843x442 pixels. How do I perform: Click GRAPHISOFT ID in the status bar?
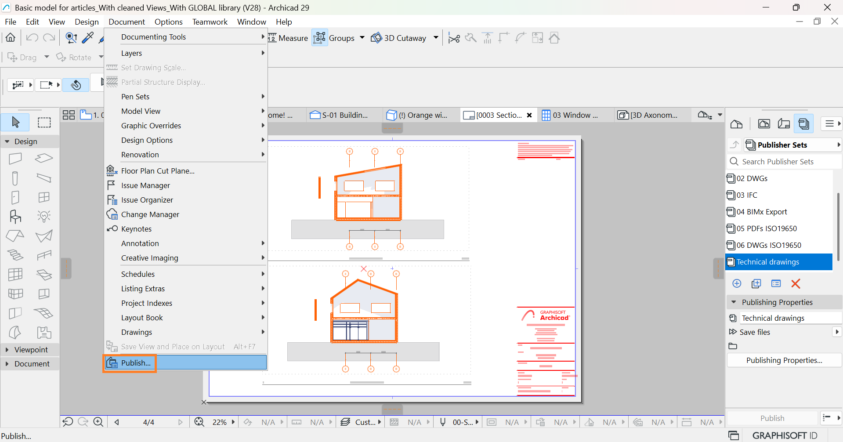coord(785,435)
